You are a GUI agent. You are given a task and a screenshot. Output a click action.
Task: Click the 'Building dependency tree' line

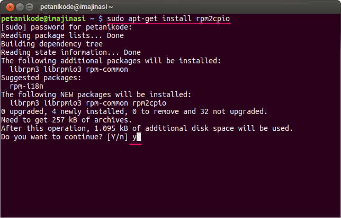(51, 44)
